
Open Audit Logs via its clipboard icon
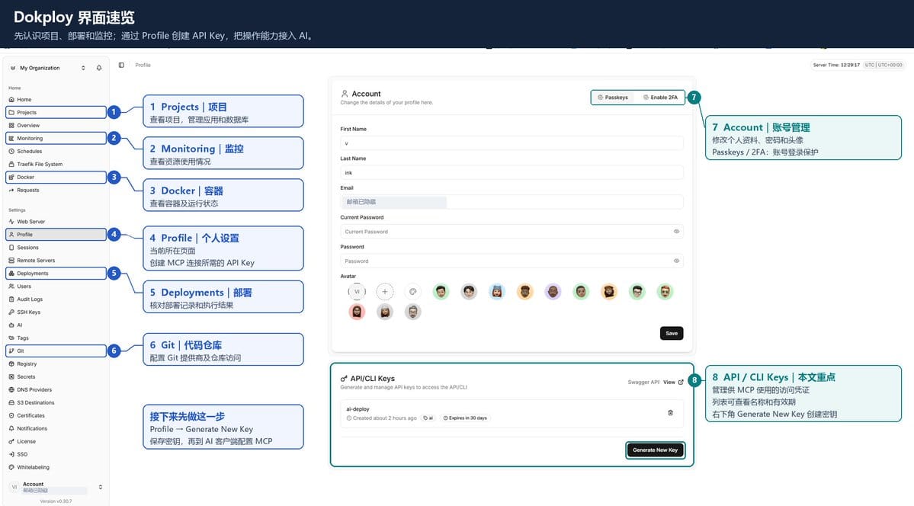tap(11, 299)
